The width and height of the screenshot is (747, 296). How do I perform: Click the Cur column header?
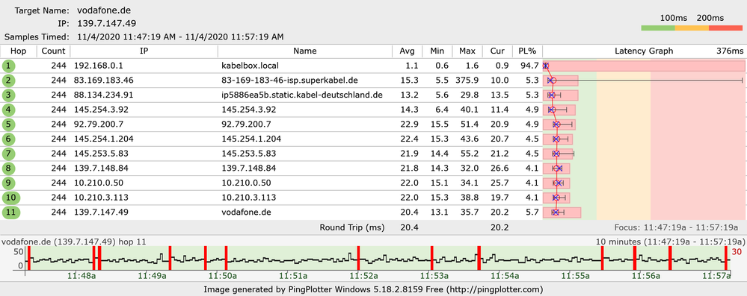pyautogui.click(x=497, y=51)
